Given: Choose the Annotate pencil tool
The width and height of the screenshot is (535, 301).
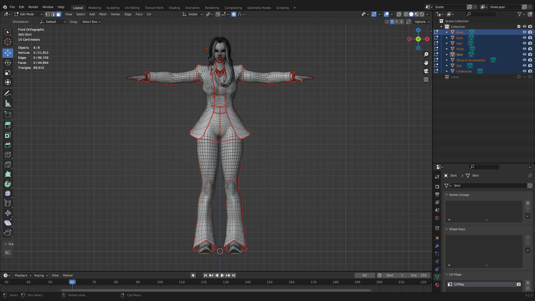Looking at the screenshot, I should pos(8,94).
